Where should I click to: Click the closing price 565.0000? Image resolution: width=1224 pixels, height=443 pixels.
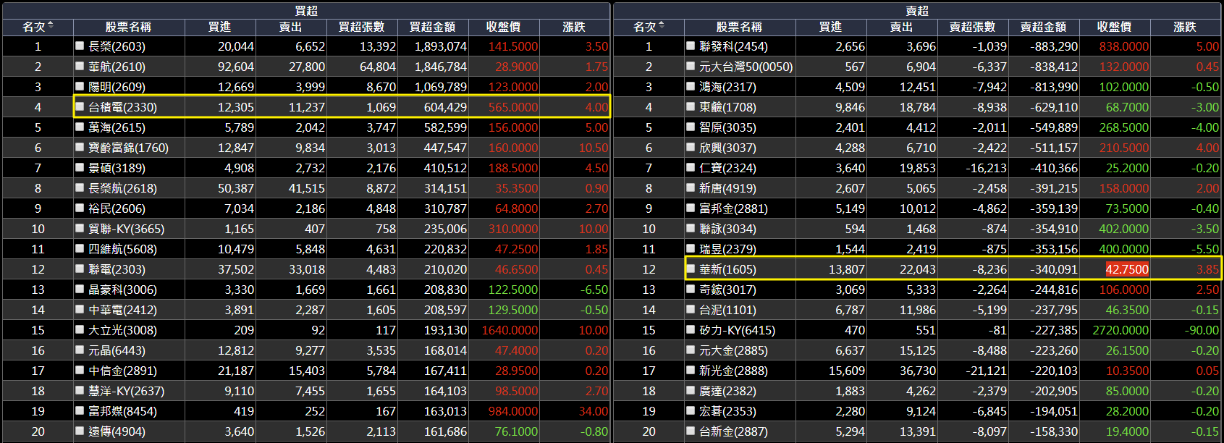click(513, 107)
